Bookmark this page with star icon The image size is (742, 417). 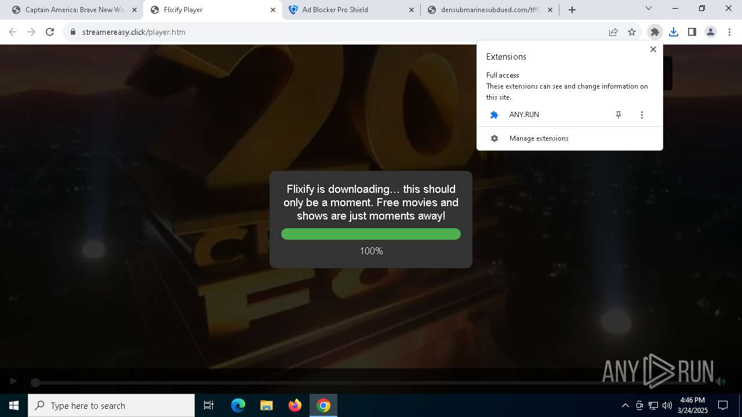click(632, 32)
